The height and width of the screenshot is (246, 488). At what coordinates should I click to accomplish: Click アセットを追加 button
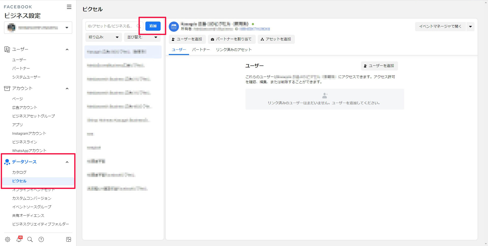coord(276,39)
